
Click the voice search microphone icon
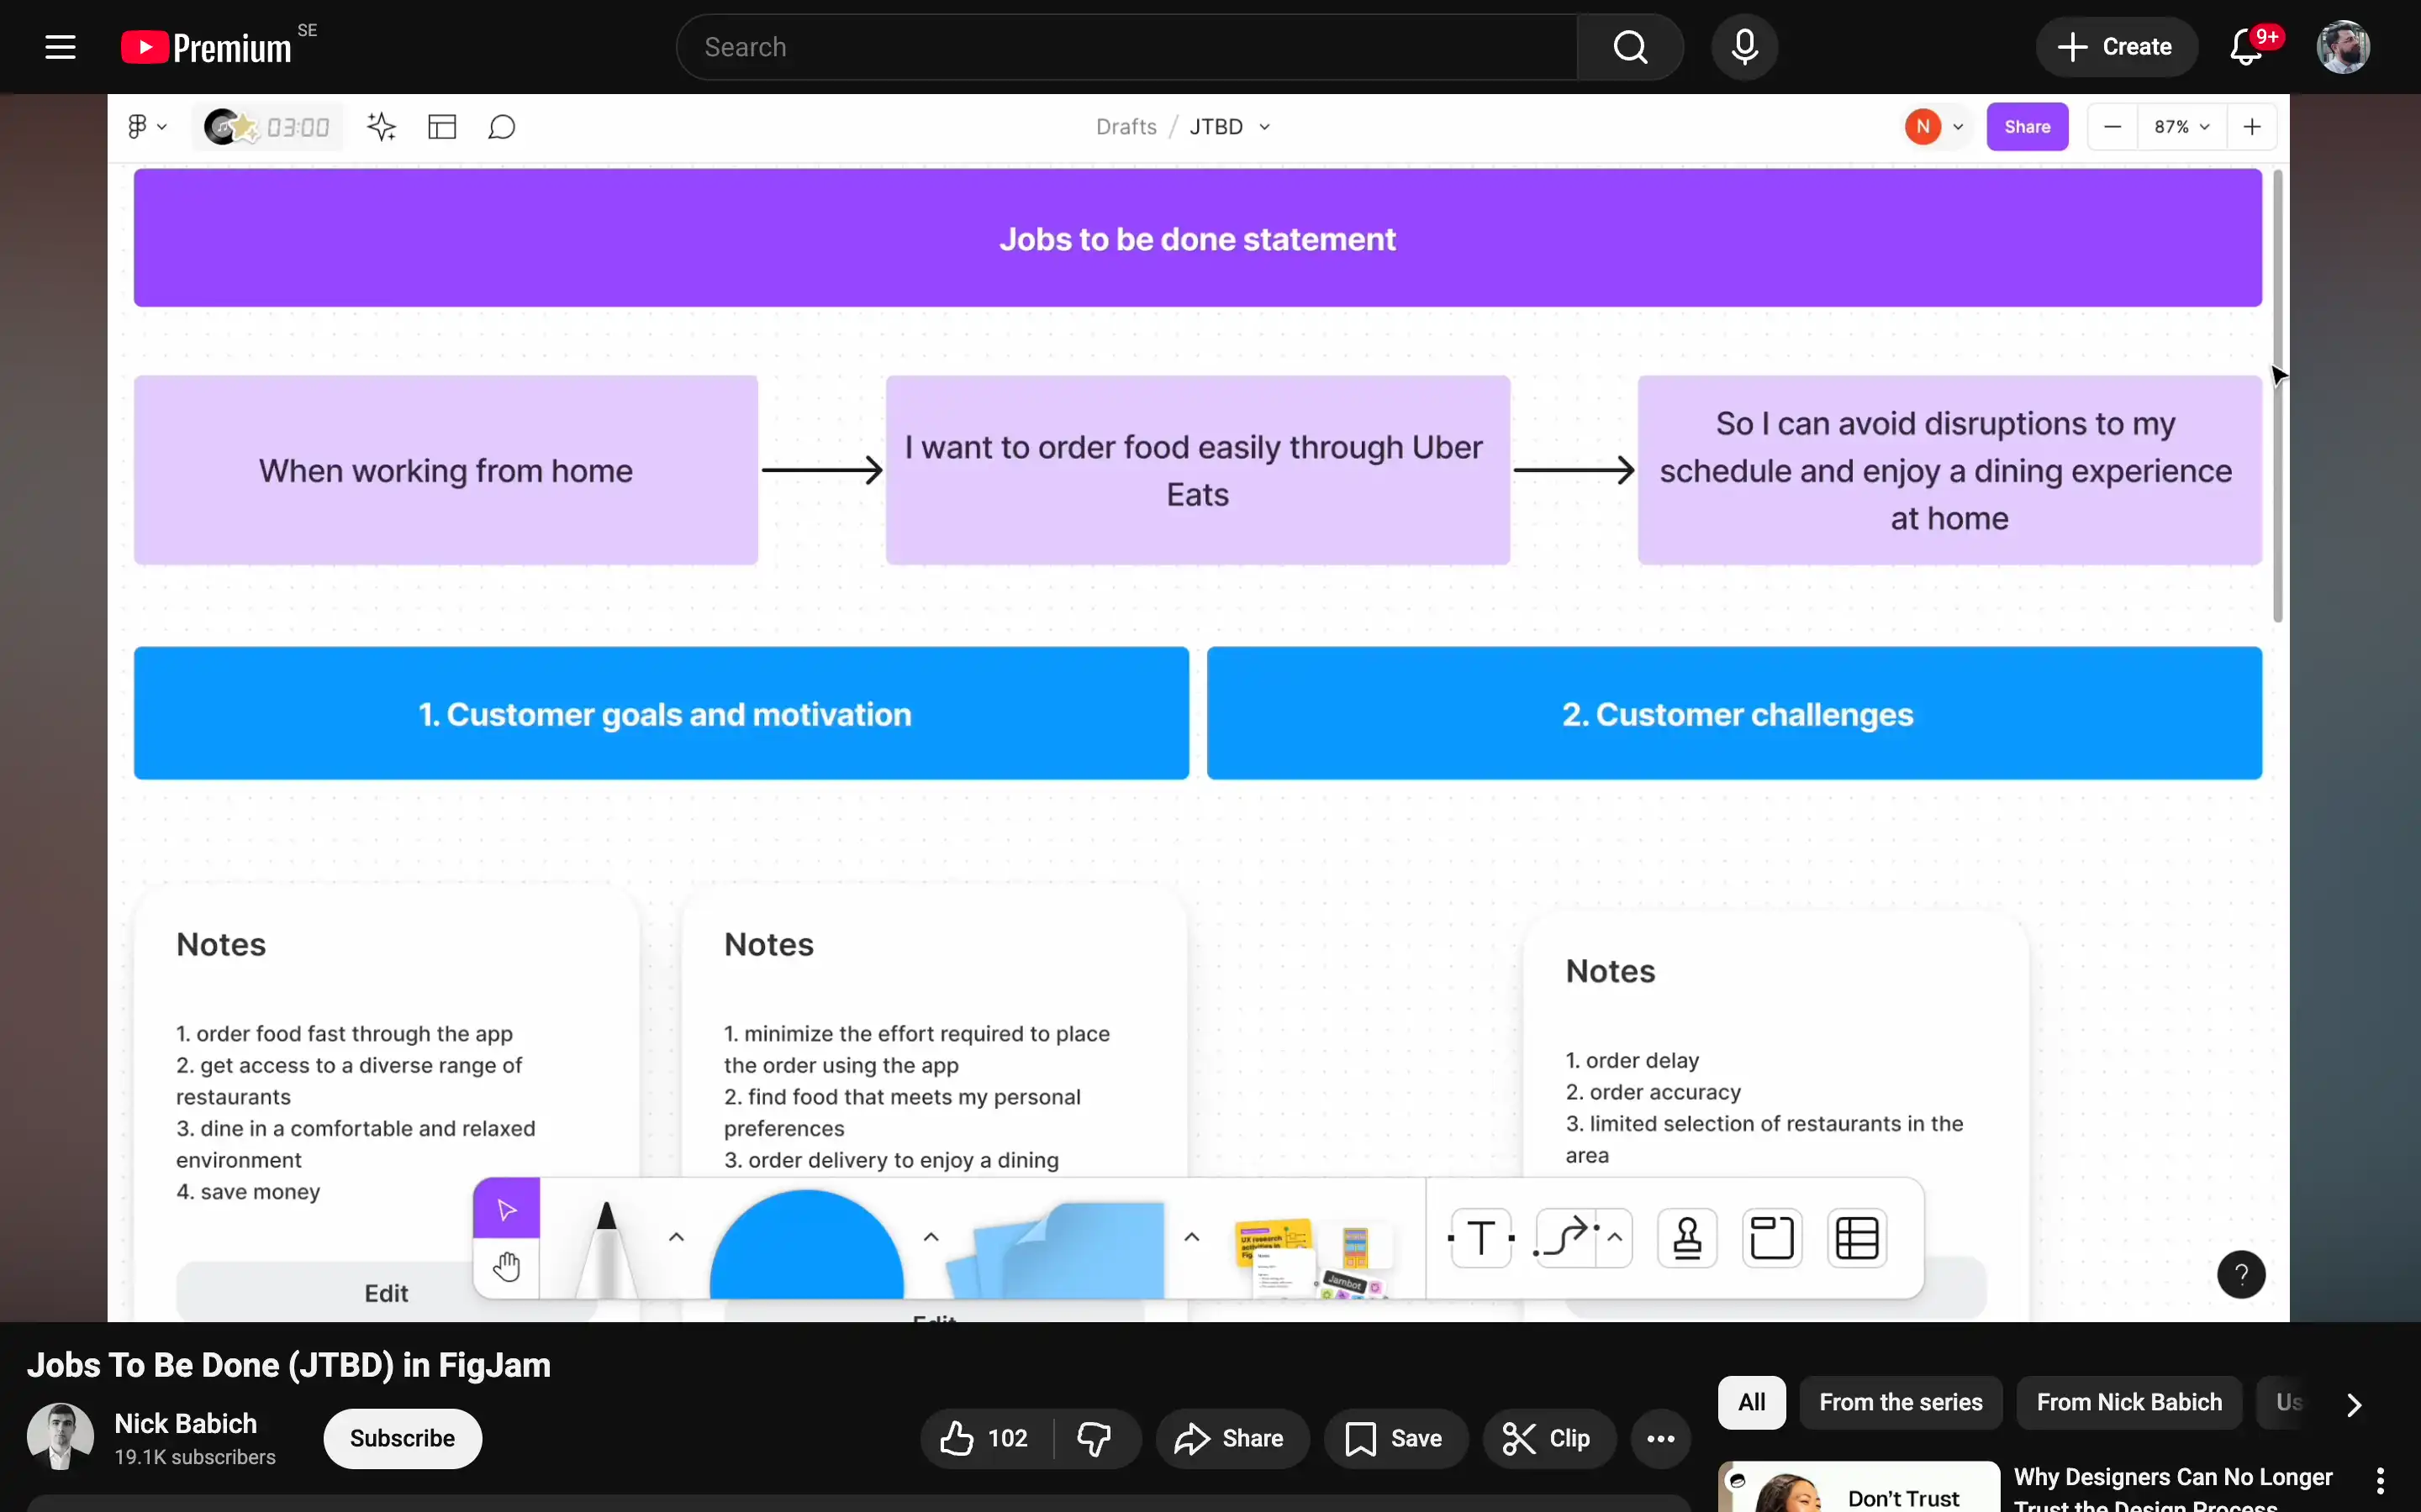click(x=1743, y=47)
